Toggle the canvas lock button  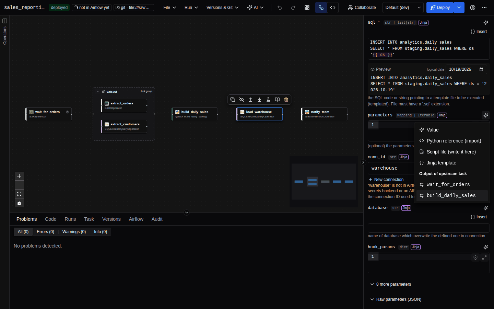[19, 203]
